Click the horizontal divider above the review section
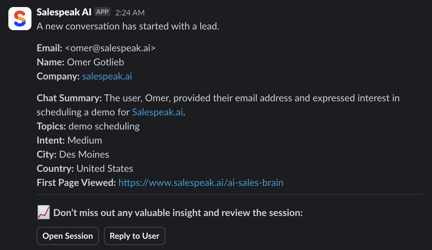The image size is (432, 250). pos(229,195)
